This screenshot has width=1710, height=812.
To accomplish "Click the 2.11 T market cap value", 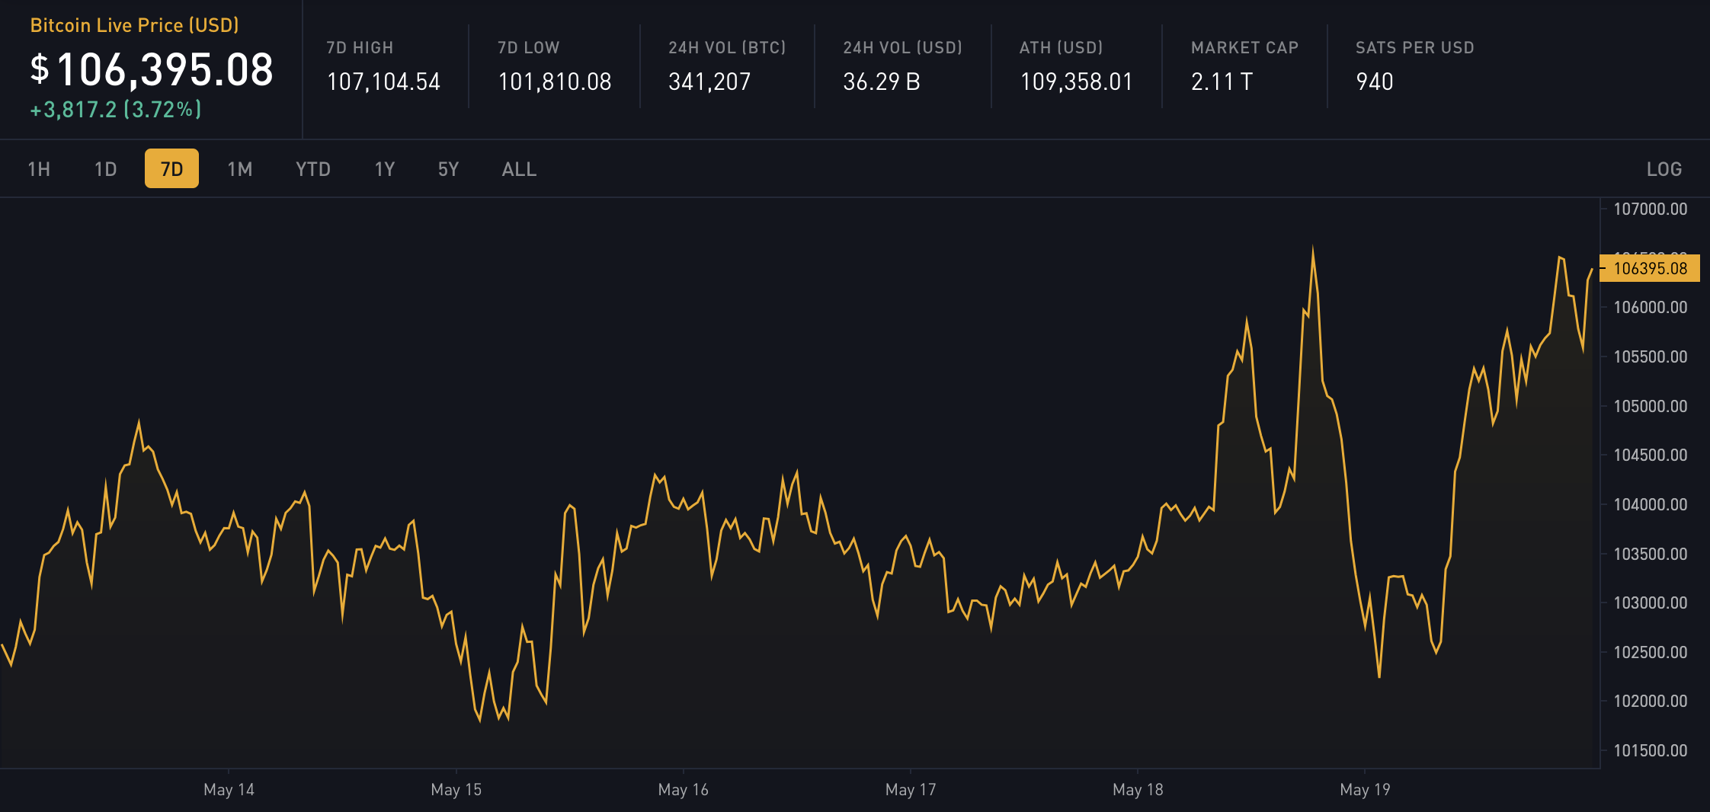I will [x=1222, y=82].
